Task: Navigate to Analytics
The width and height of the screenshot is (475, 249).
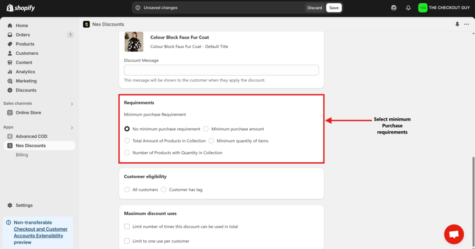Action: 26,72
